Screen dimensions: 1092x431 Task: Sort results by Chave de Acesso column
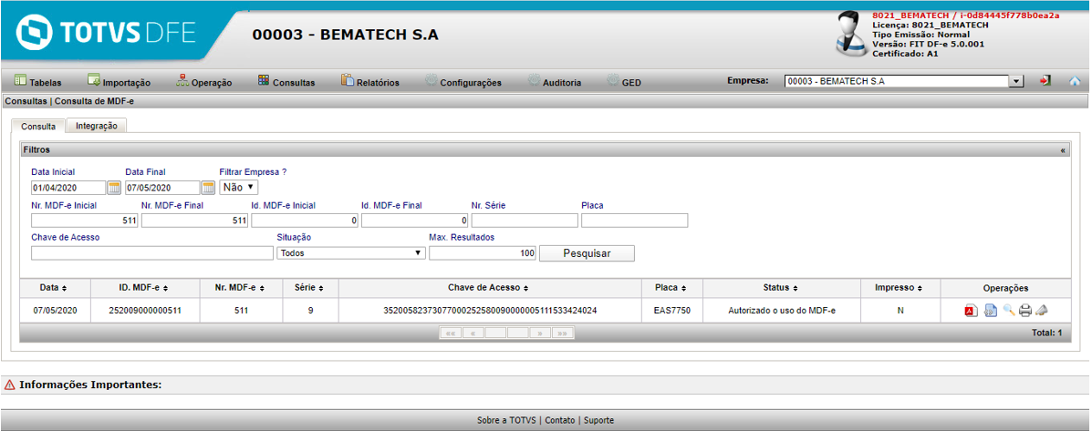coord(490,288)
